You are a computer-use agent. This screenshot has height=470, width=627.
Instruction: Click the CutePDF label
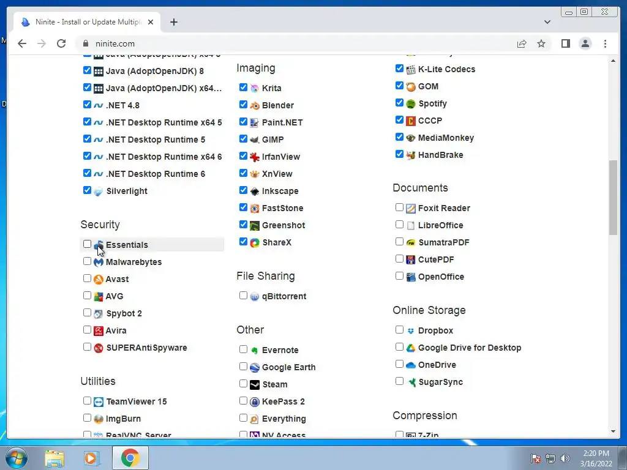click(x=436, y=259)
